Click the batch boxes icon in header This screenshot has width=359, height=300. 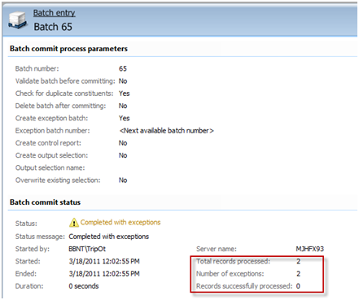tap(18, 20)
